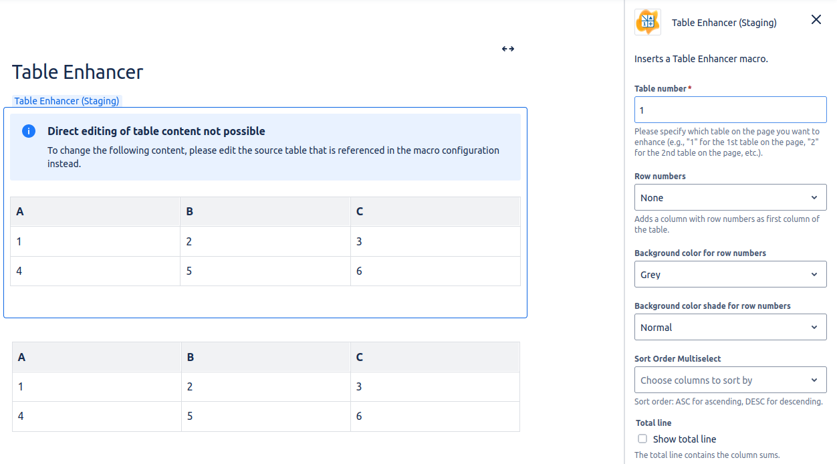Click cell containing 3 in macro preview table
Screen dimensions: 837x464
click(435, 241)
